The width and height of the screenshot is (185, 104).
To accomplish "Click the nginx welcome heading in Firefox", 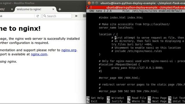I will pos(20,29).
